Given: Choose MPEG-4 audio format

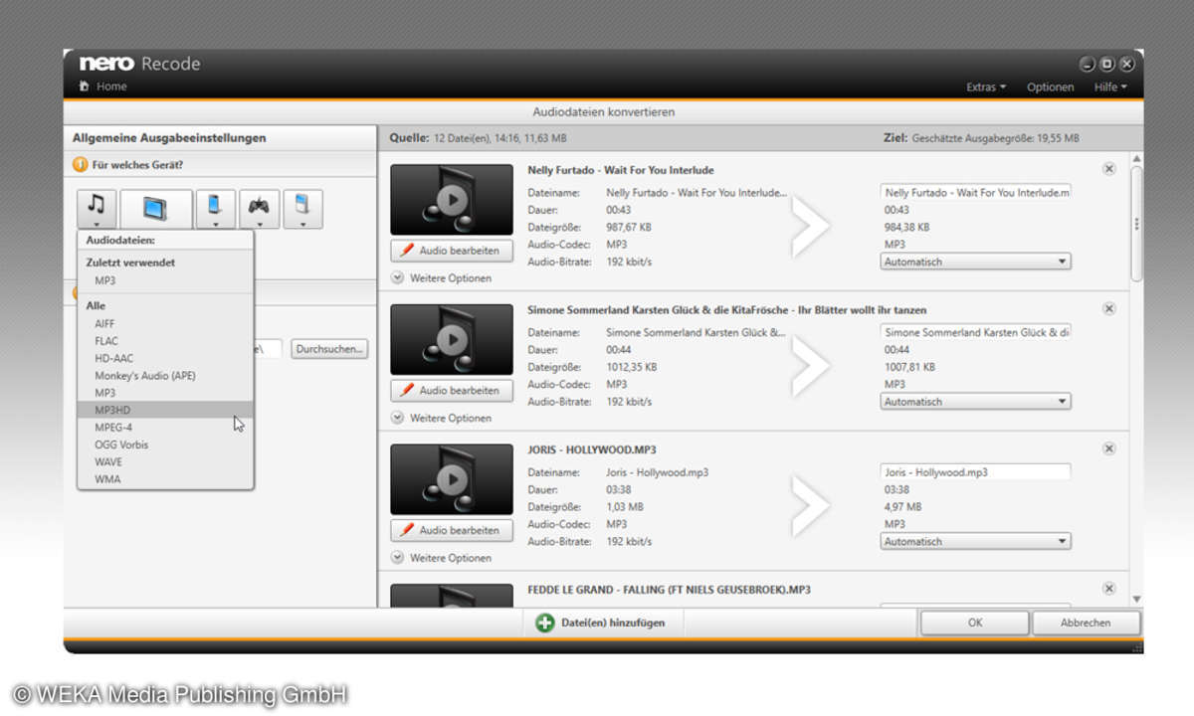Looking at the screenshot, I should [165, 428].
